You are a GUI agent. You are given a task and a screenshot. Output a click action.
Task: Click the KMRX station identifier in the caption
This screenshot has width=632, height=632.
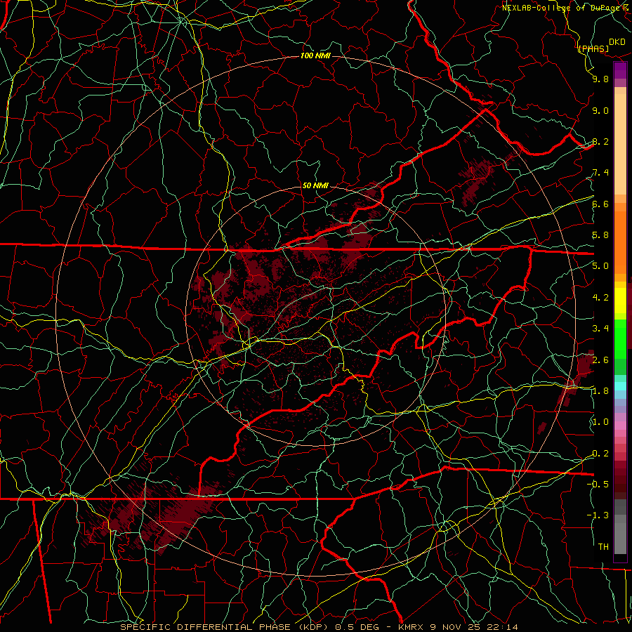coord(412,627)
